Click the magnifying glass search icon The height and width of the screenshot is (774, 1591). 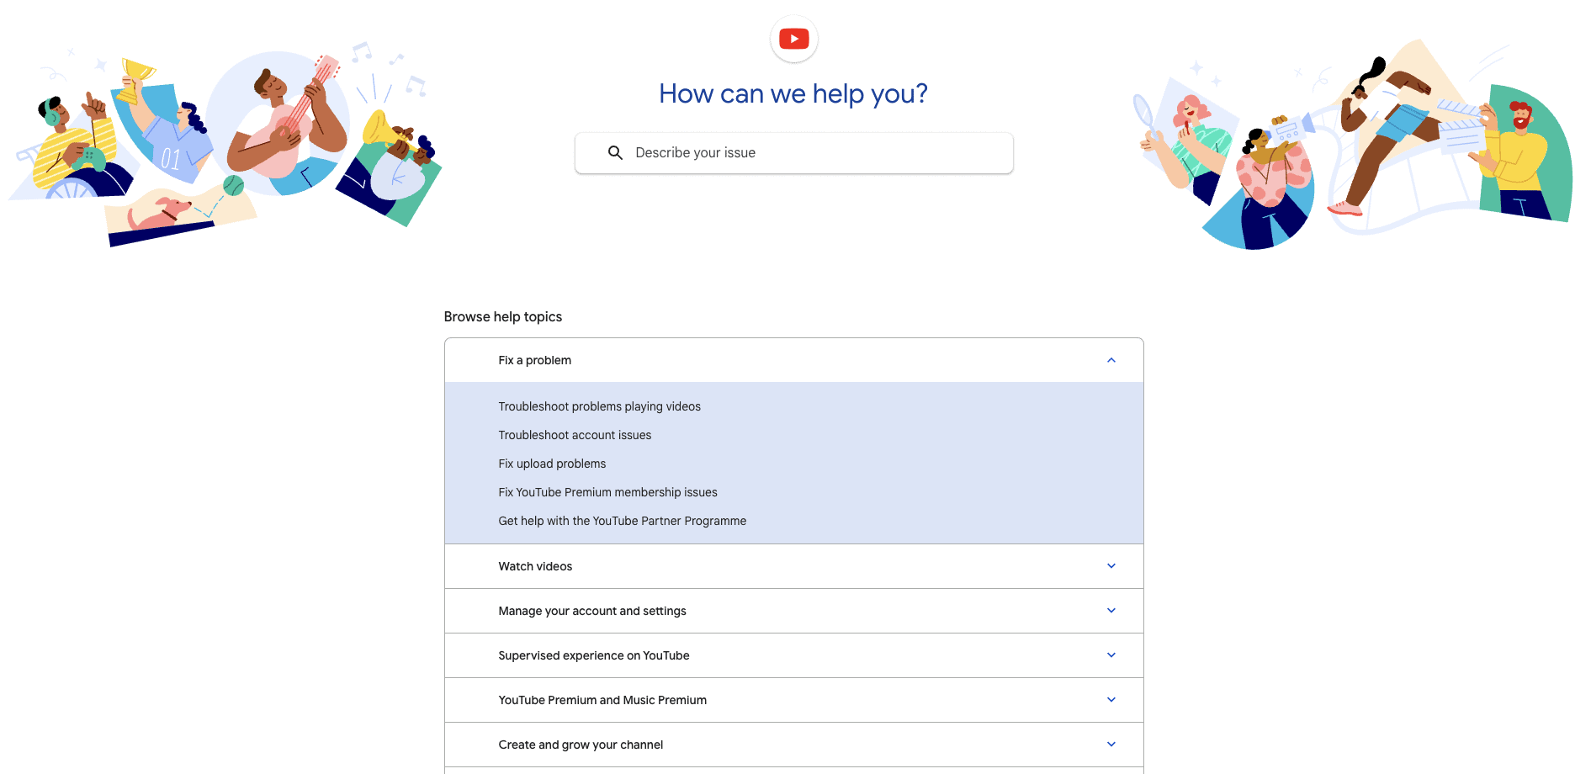[615, 152]
